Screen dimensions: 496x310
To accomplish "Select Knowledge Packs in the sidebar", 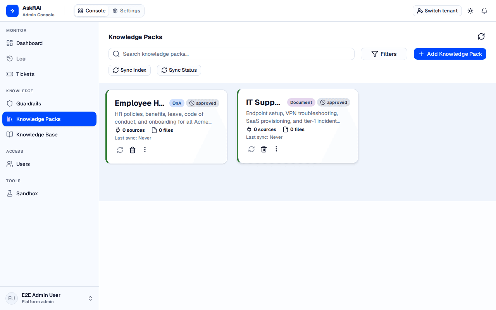I will pyautogui.click(x=49, y=119).
